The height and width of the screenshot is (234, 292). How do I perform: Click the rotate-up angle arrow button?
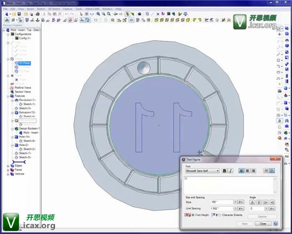(252, 202)
